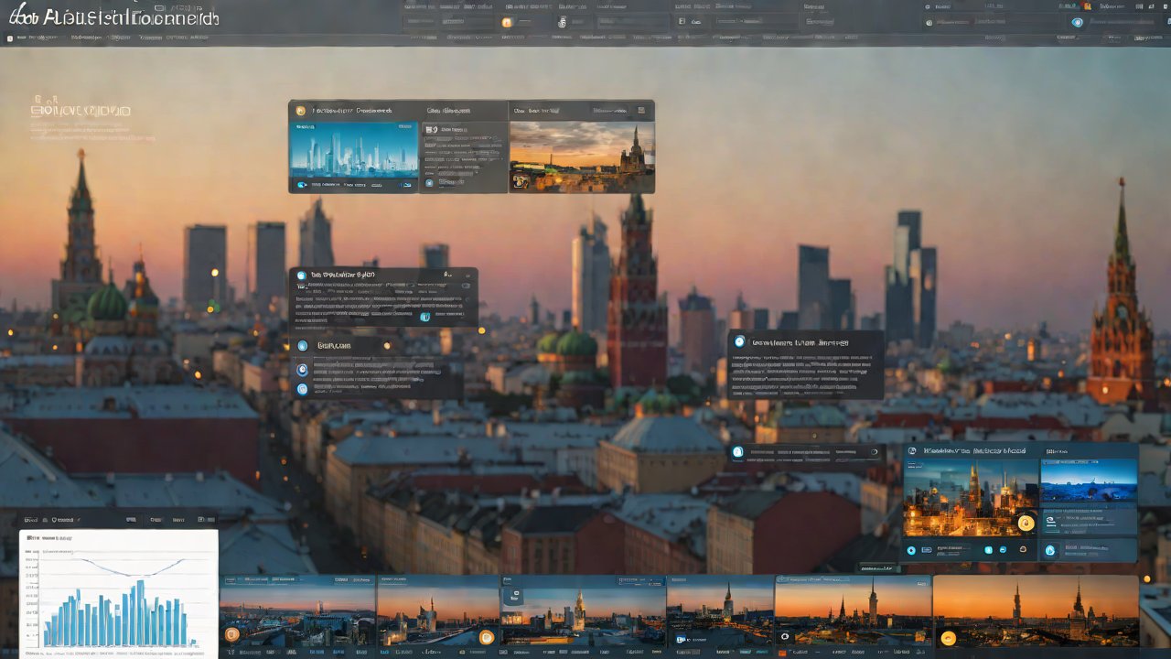The width and height of the screenshot is (1171, 659).
Task: Toggle the second blue radio option in left list panel
Action: coord(303,370)
